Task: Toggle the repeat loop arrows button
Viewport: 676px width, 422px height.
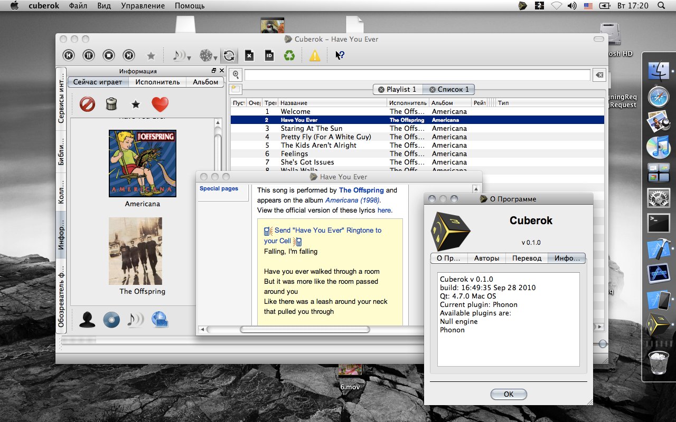Action: [x=229, y=55]
